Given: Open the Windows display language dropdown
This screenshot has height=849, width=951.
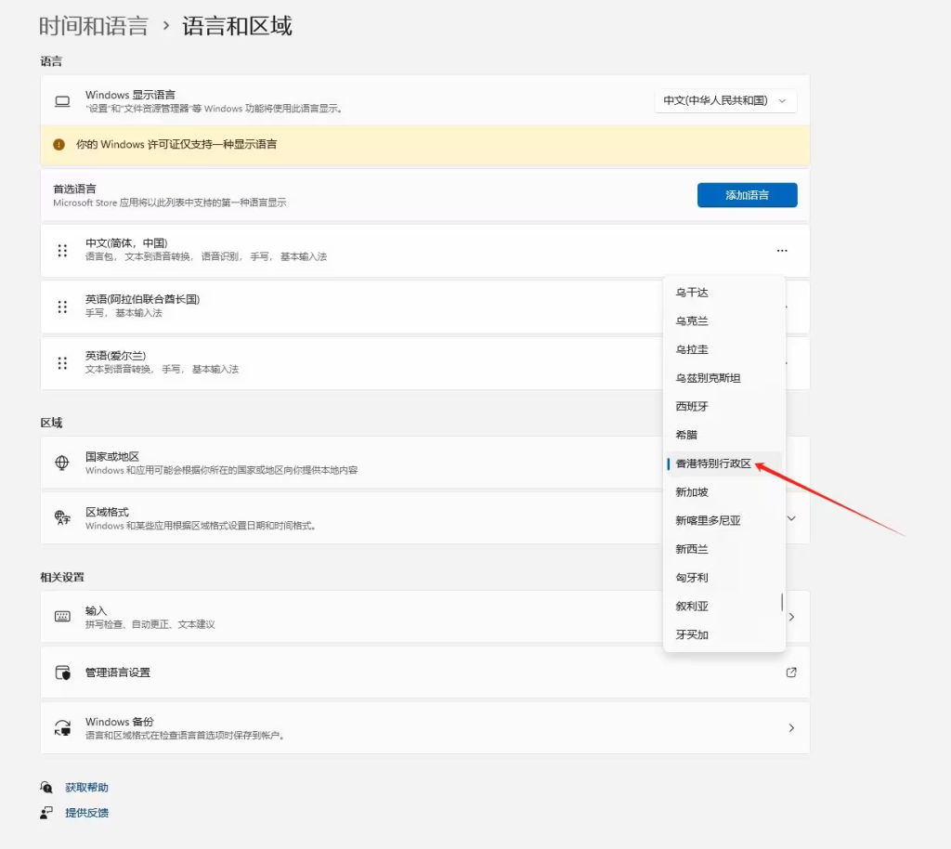Looking at the screenshot, I should pyautogui.click(x=725, y=100).
